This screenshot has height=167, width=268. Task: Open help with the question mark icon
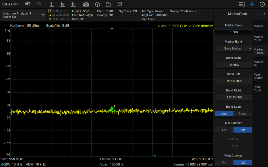(x=97, y=4)
